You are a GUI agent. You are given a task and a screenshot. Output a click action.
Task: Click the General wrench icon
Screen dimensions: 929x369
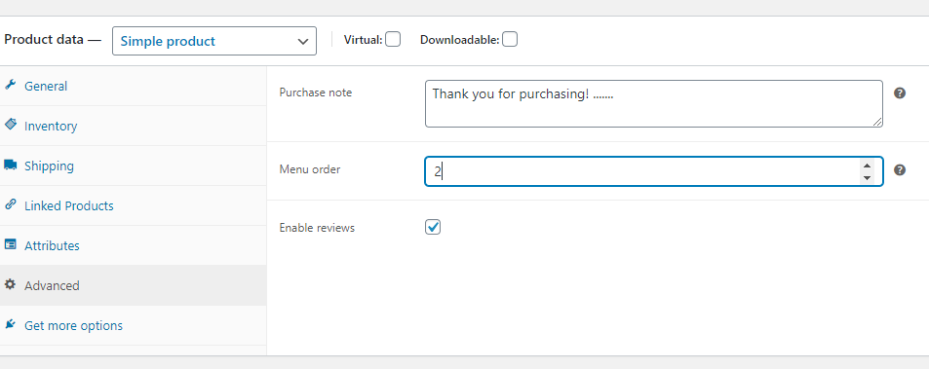click(x=10, y=85)
